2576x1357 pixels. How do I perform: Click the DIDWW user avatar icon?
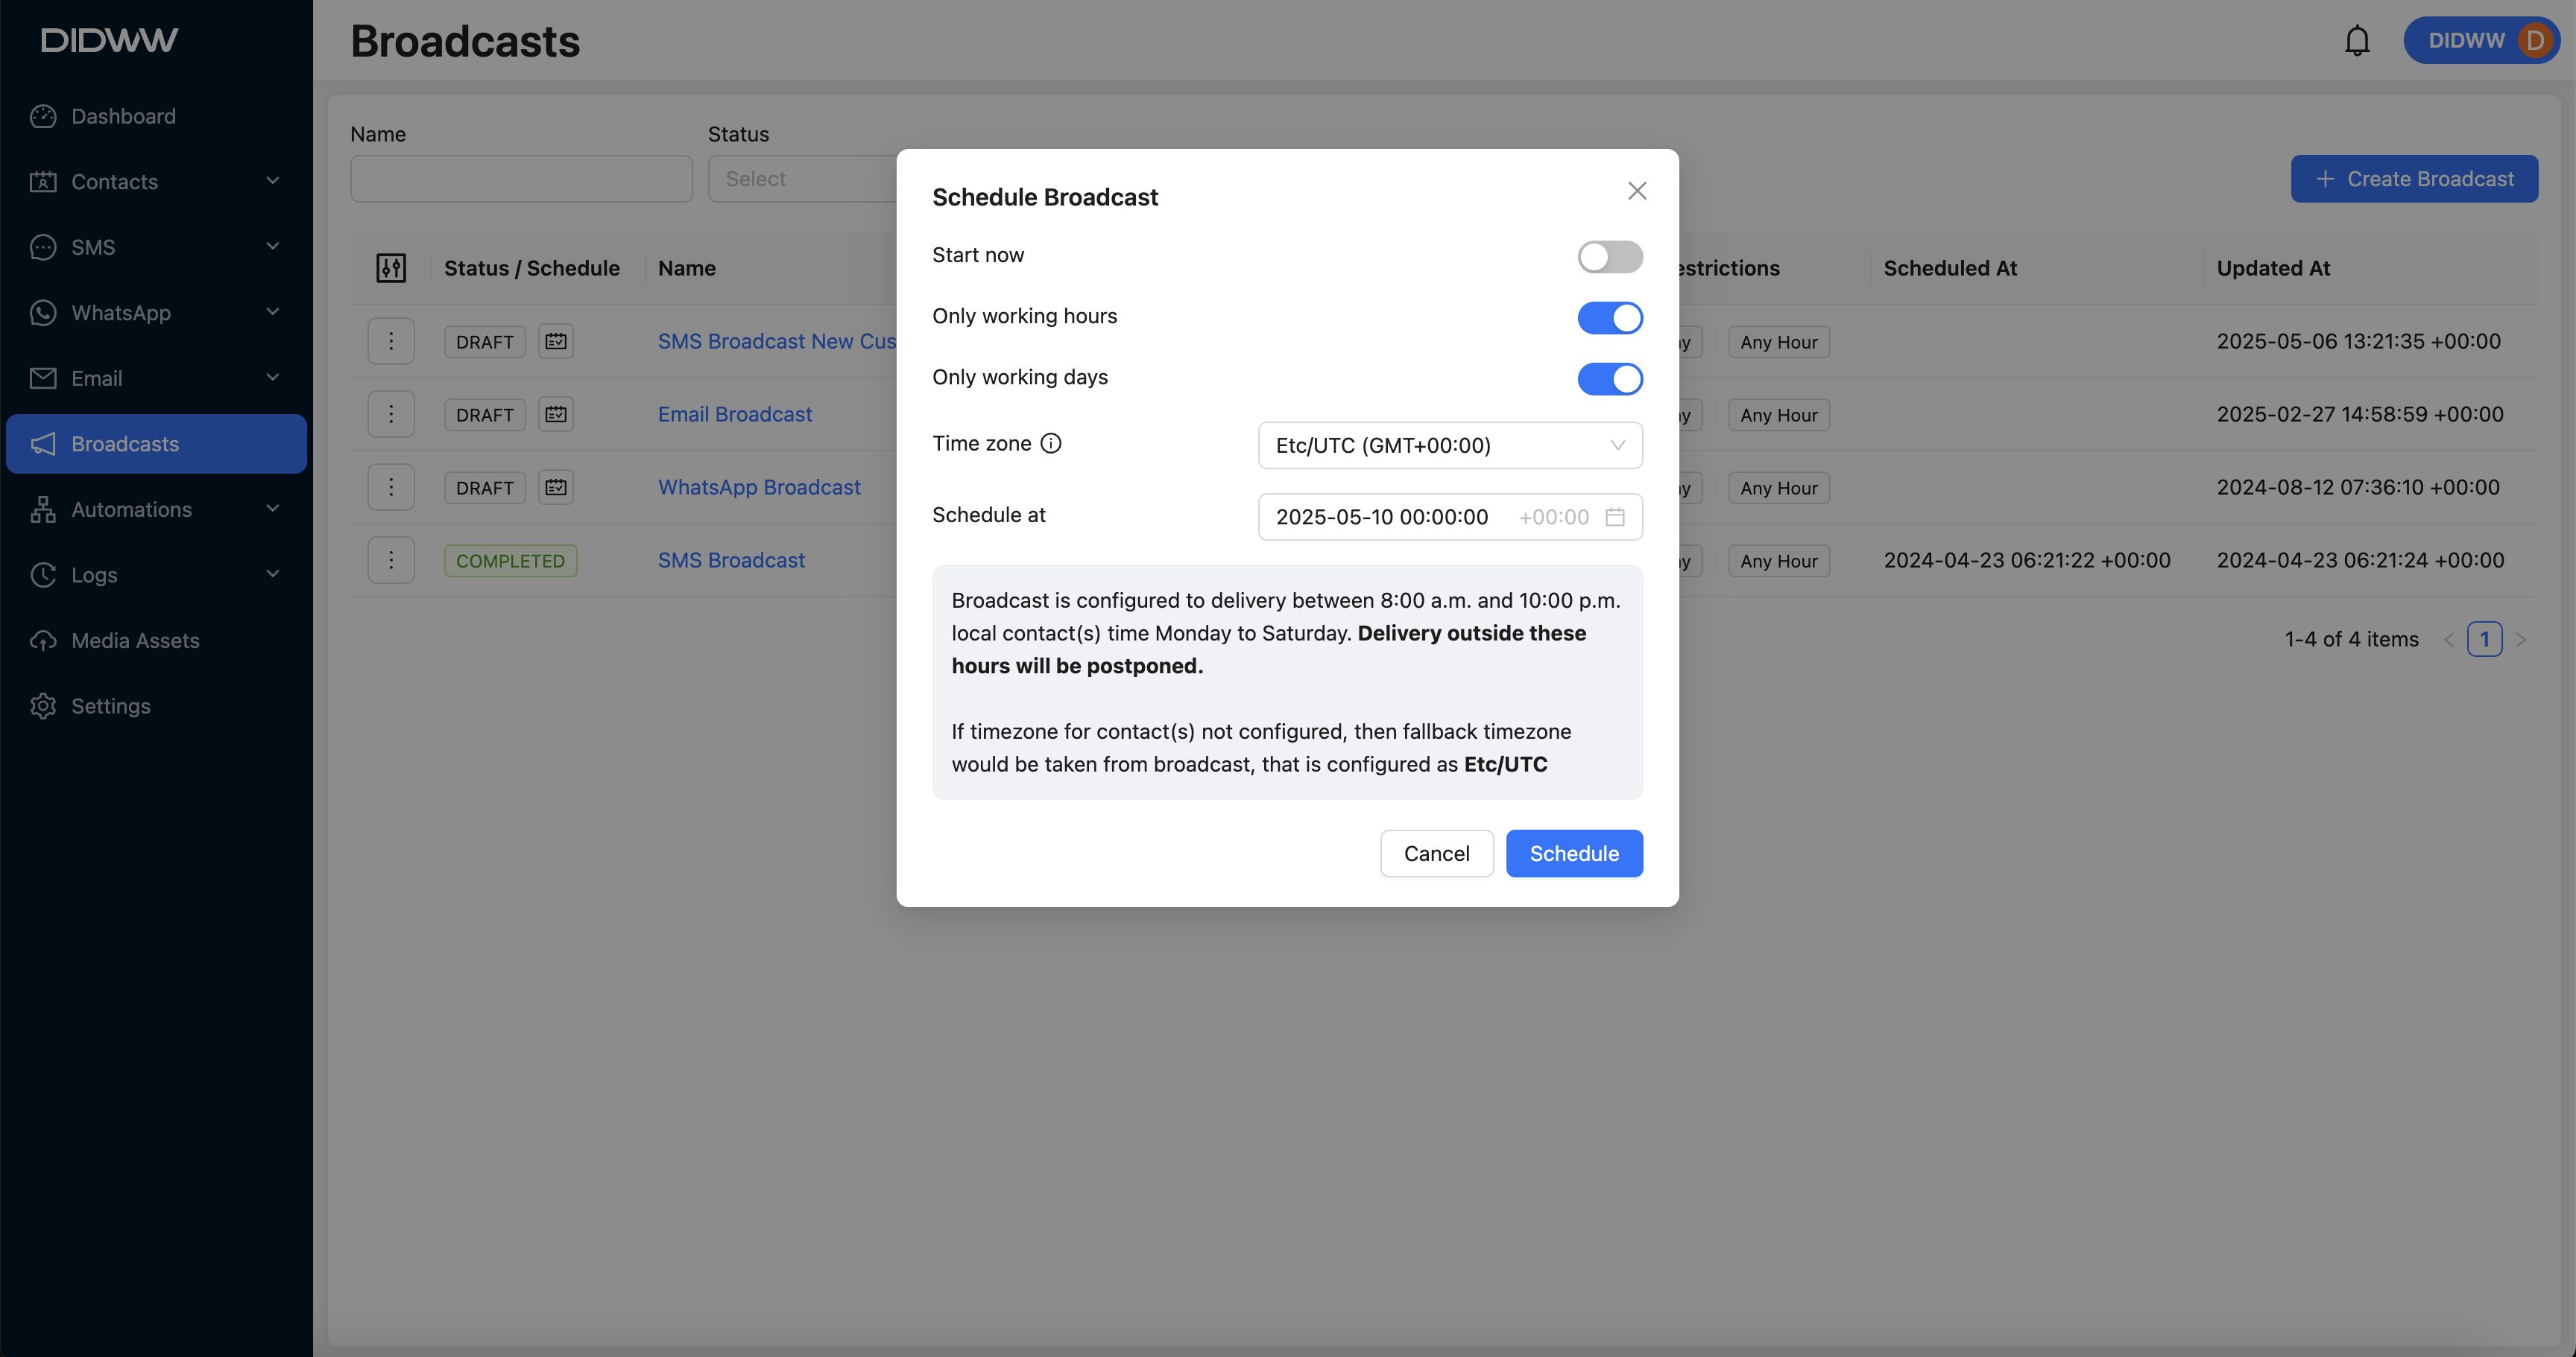[x=2534, y=41]
